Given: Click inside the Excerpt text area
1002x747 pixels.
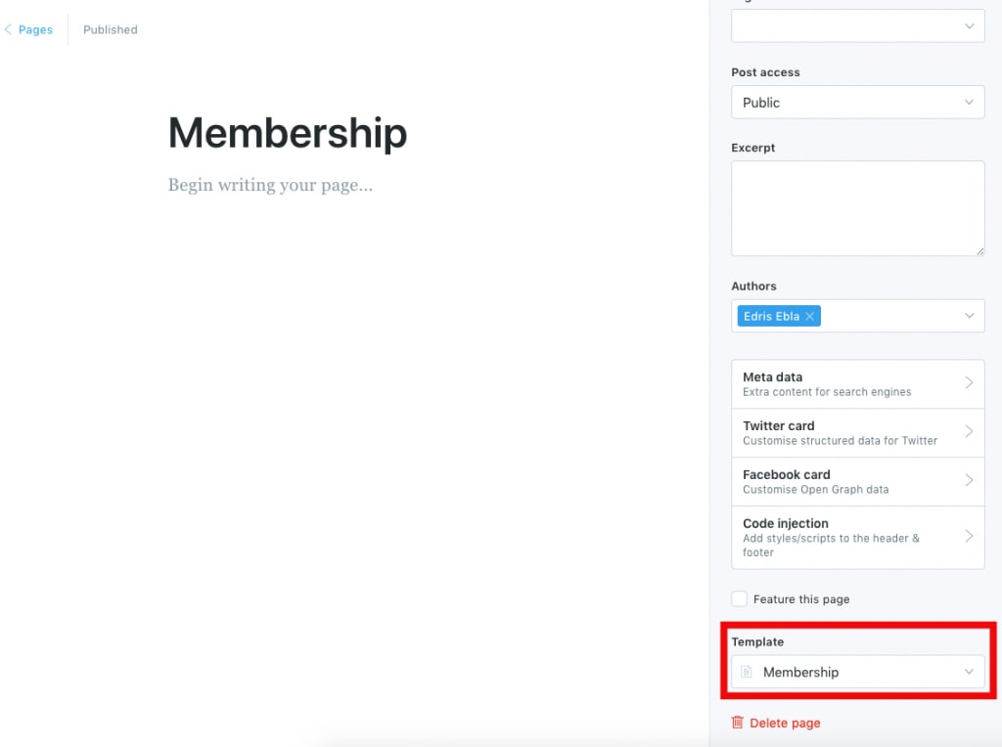Looking at the screenshot, I should (857, 208).
